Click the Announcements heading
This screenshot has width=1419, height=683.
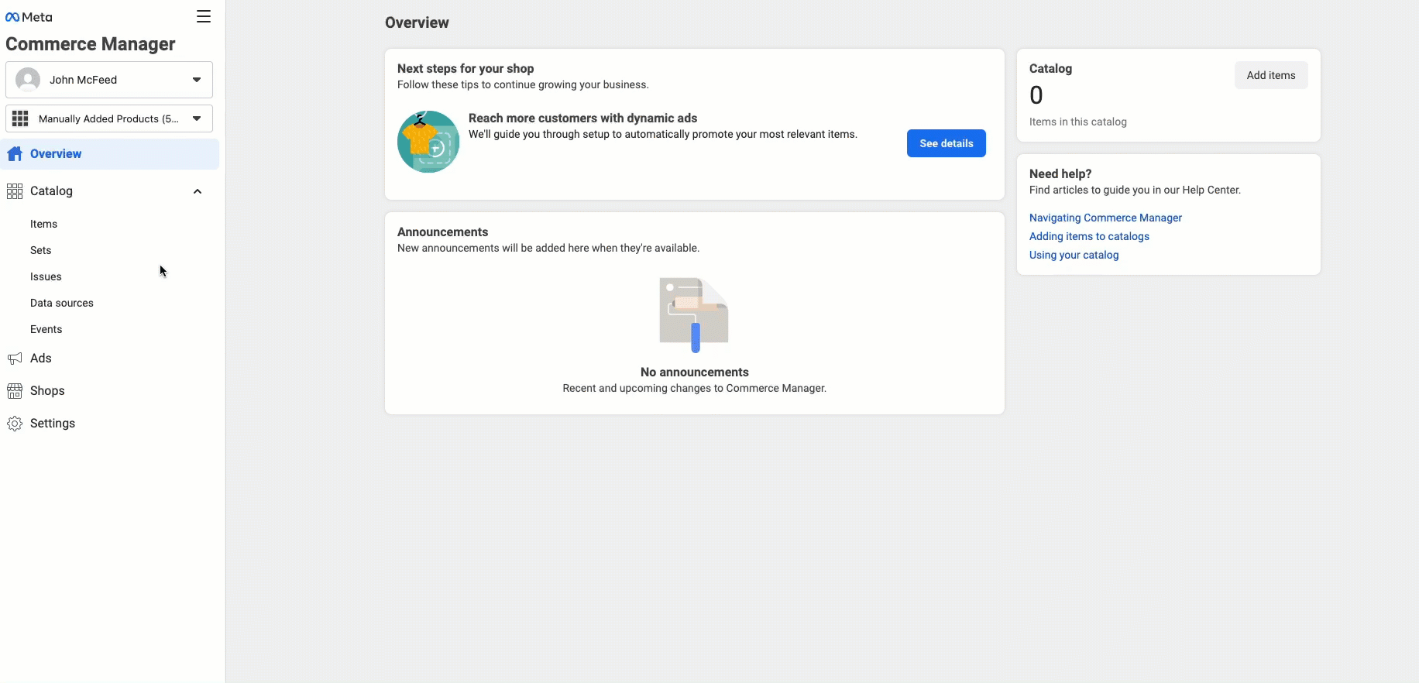click(442, 232)
